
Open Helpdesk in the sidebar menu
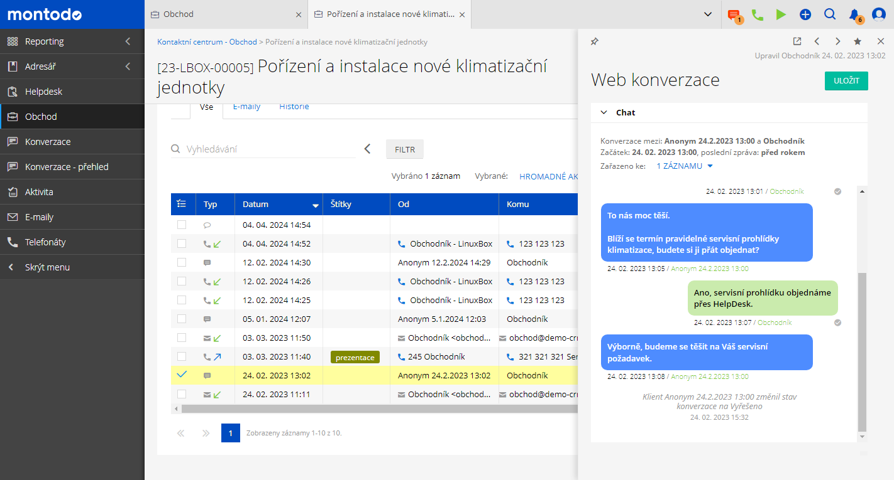44,92
